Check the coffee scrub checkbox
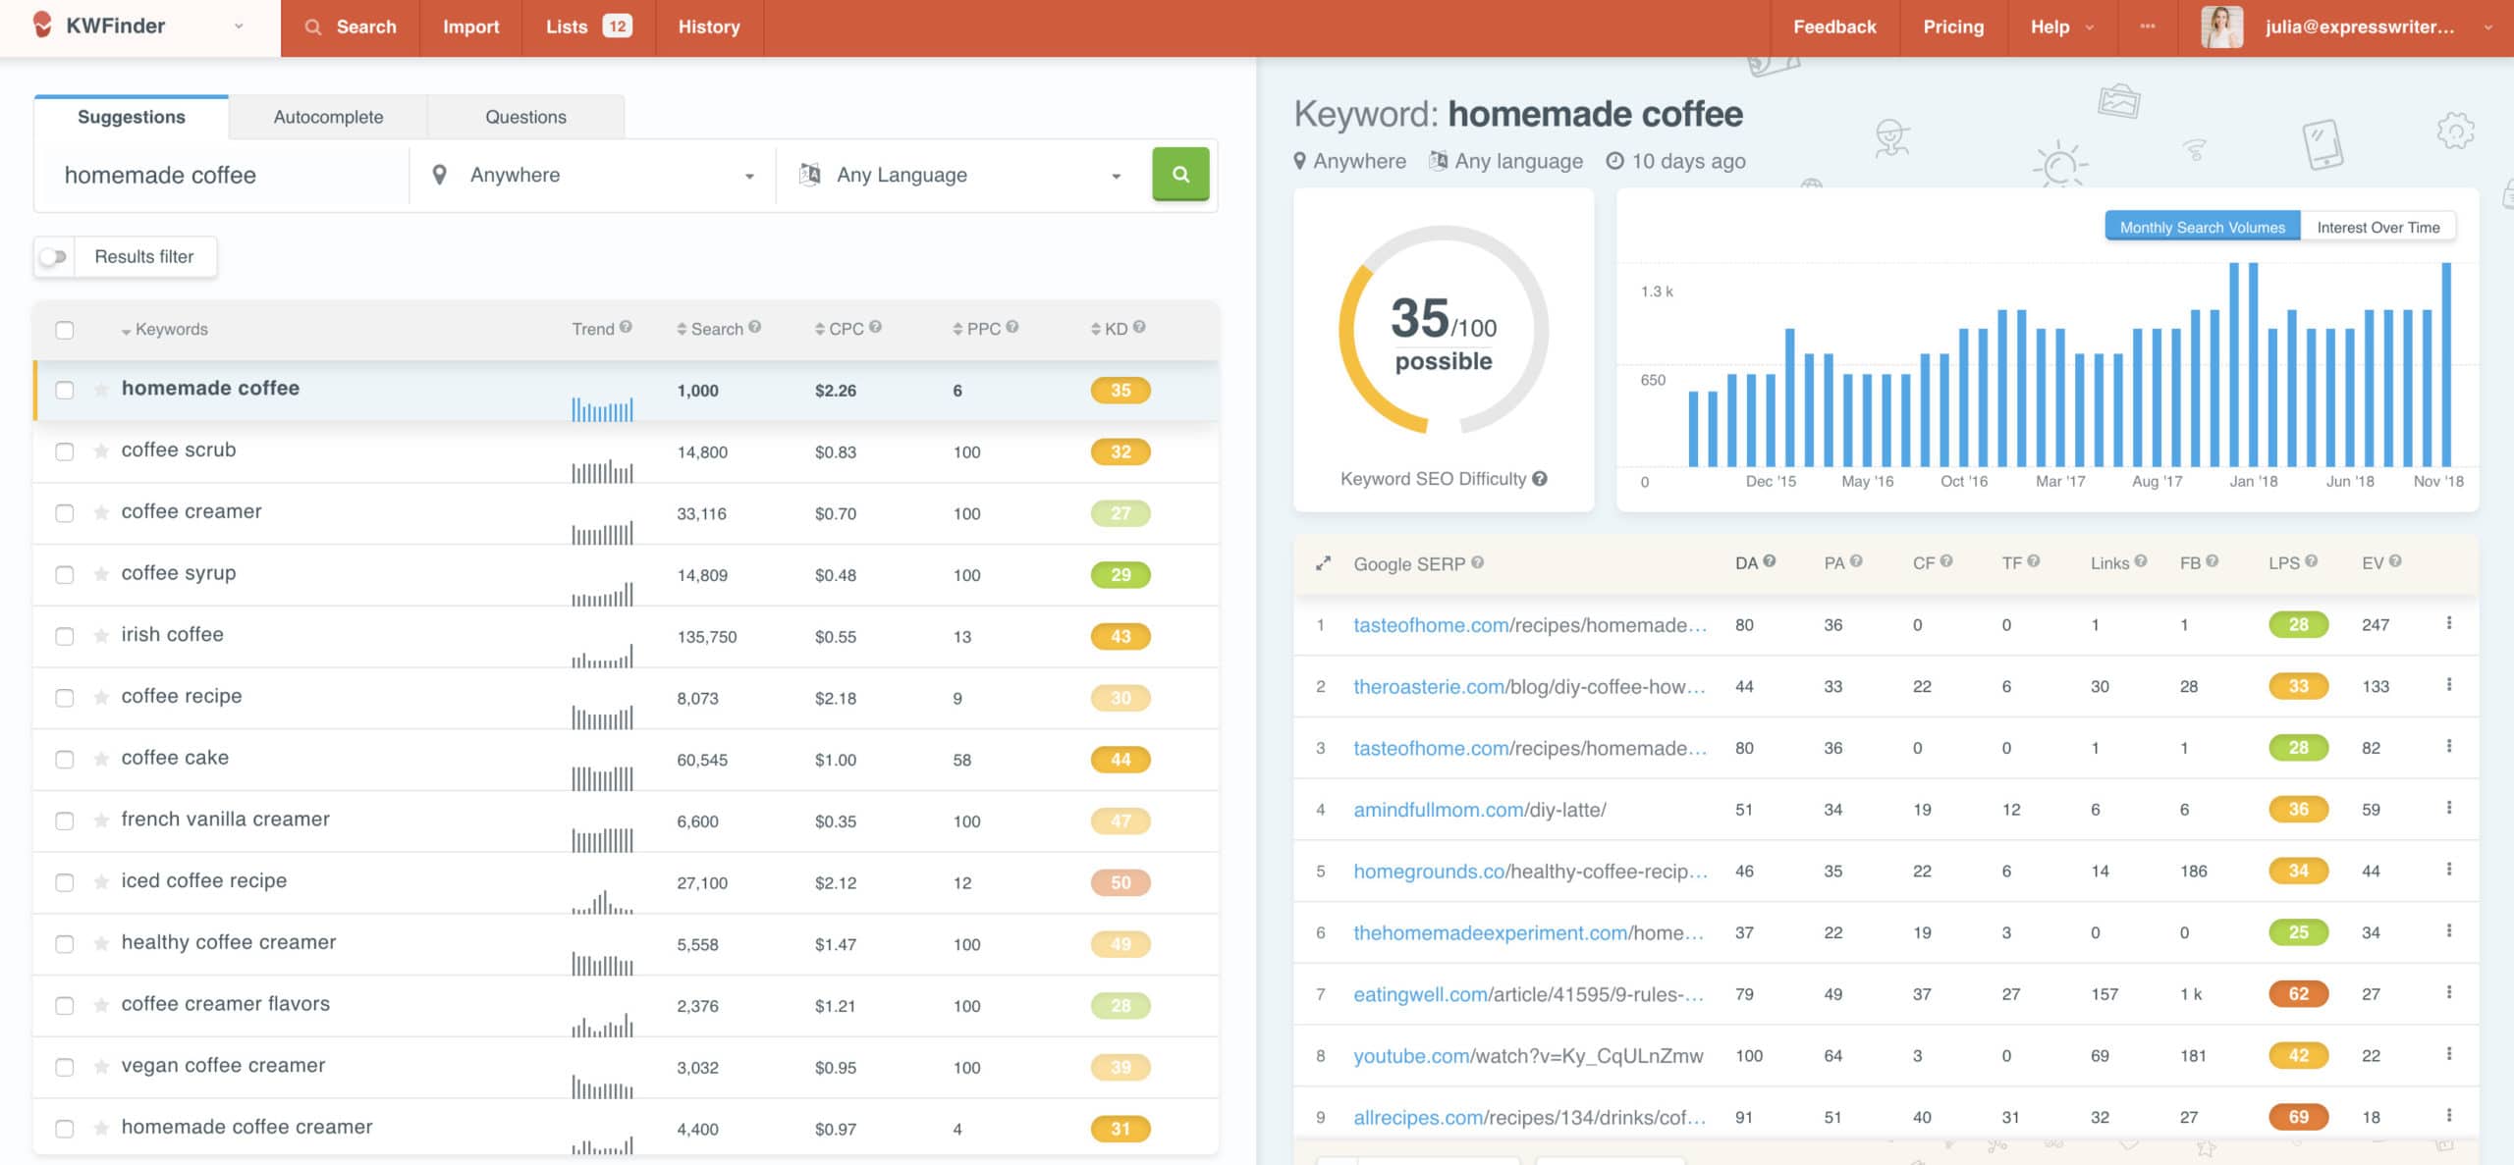This screenshot has width=2514, height=1165. coord(65,451)
